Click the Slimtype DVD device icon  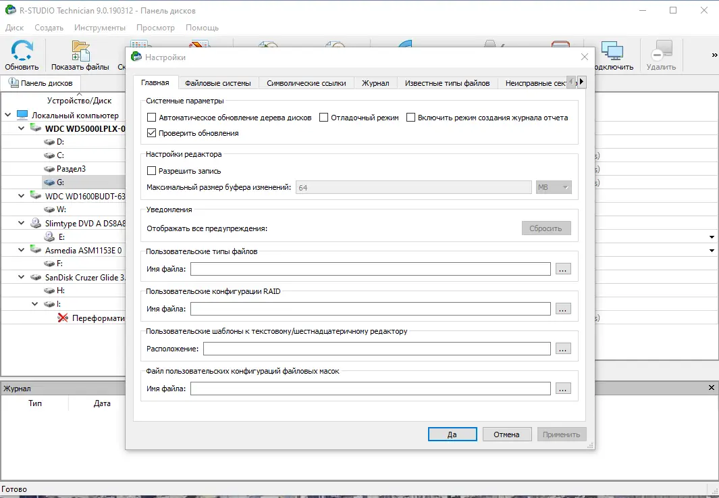coord(36,223)
